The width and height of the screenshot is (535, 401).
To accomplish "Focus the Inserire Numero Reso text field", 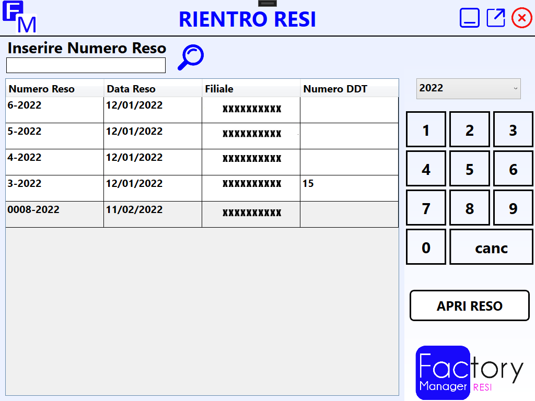I will [86, 65].
